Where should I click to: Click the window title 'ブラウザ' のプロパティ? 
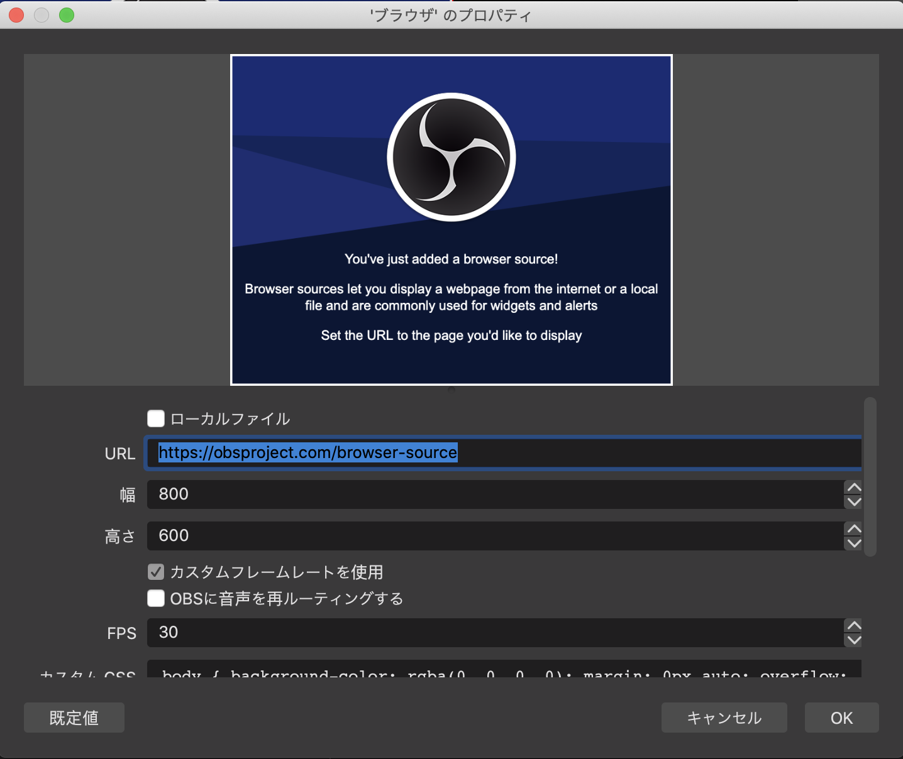point(450,15)
